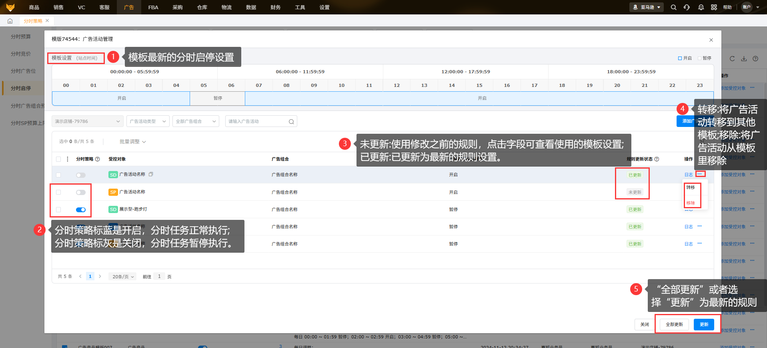Turn off toggle for 展示型-跑步灯 row
The image size is (767, 348).
[x=81, y=209]
